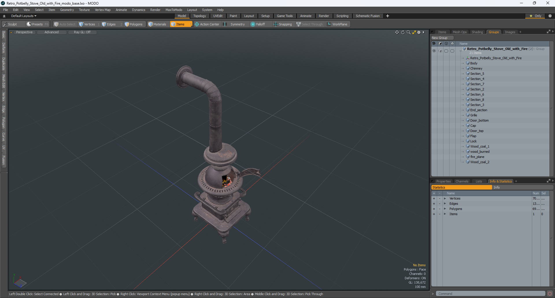Switch to the Mesh Ops tab

pos(460,32)
